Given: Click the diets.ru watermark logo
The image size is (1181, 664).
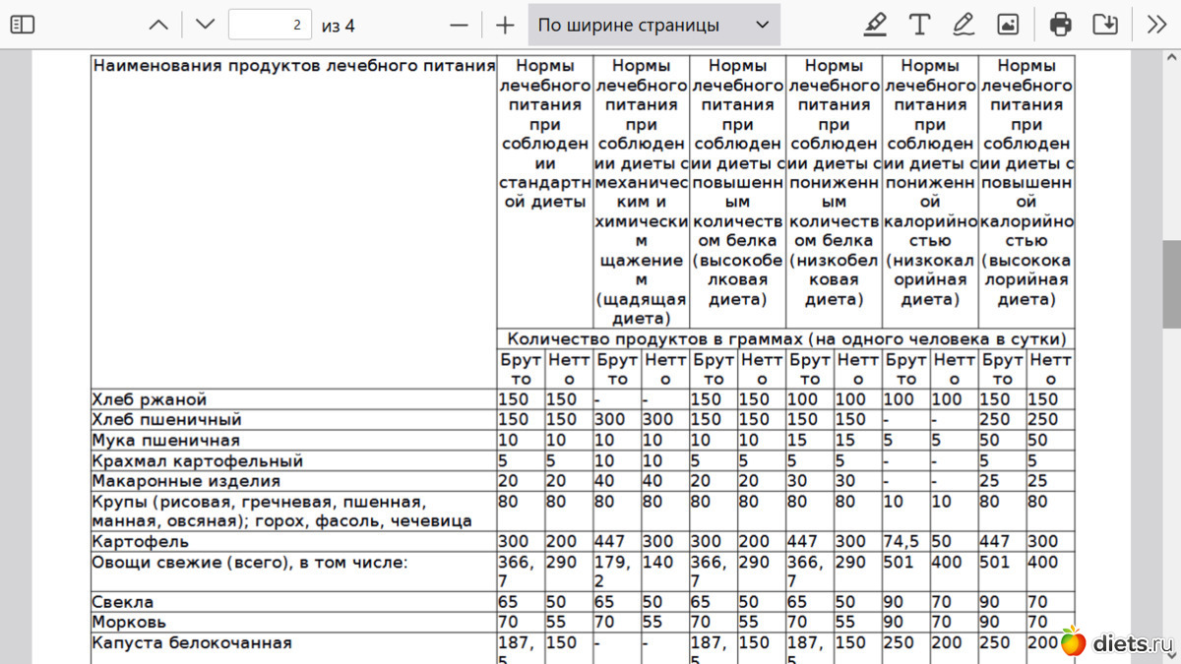Looking at the screenshot, I should [1116, 642].
